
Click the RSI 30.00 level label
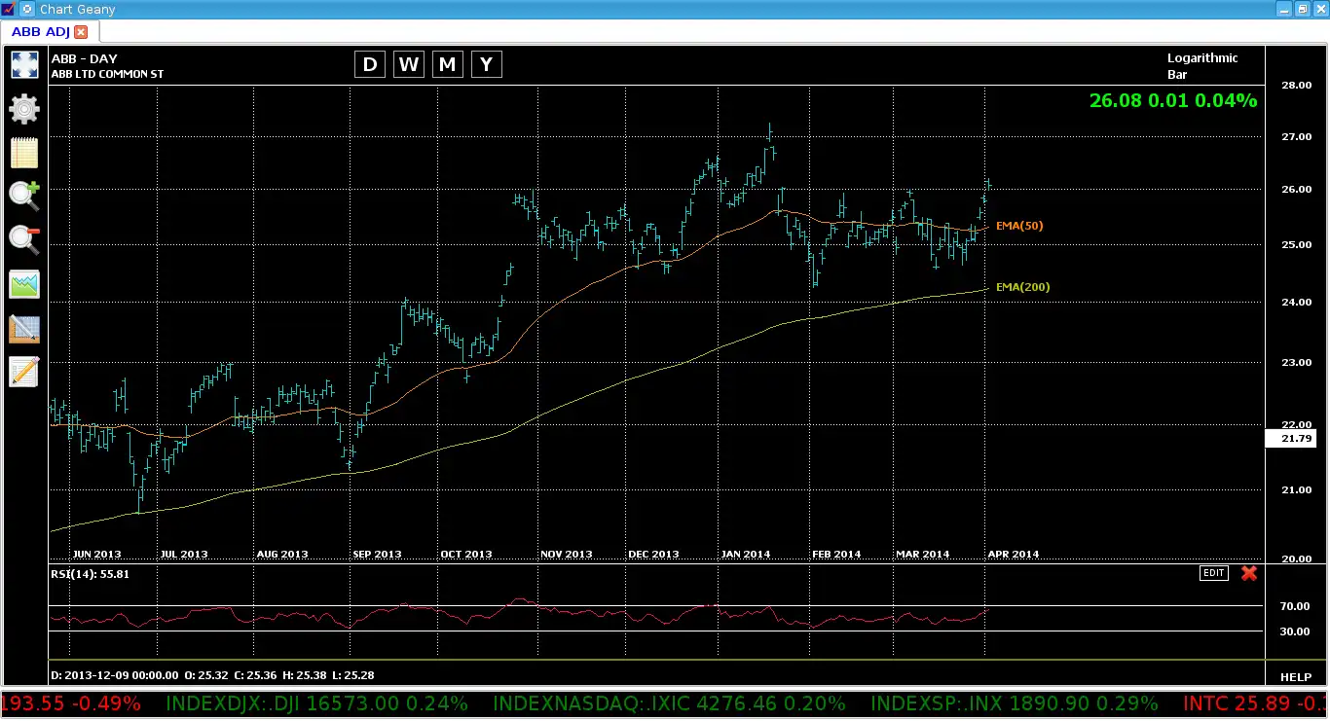pos(1295,631)
